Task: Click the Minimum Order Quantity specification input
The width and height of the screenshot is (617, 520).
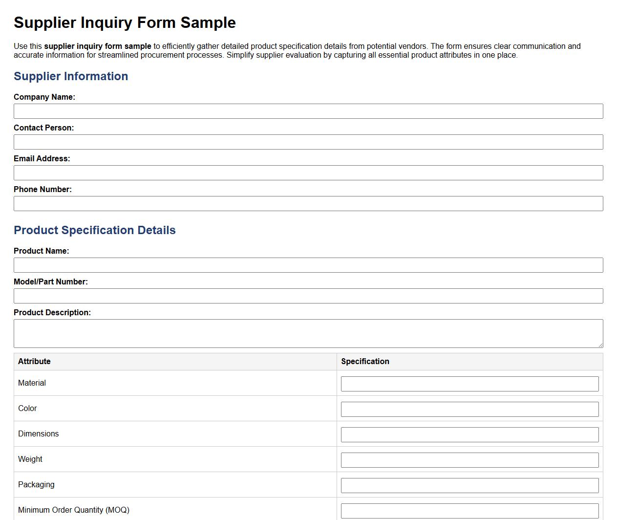Action: (469, 511)
